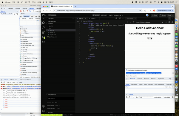The image size is (179, 116).
Task: Expand the OUTLINE section
Action: click(50, 112)
